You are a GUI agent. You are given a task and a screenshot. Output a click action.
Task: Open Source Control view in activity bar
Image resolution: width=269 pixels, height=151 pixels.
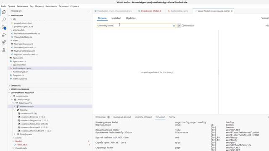pyautogui.click(x=4, y=27)
